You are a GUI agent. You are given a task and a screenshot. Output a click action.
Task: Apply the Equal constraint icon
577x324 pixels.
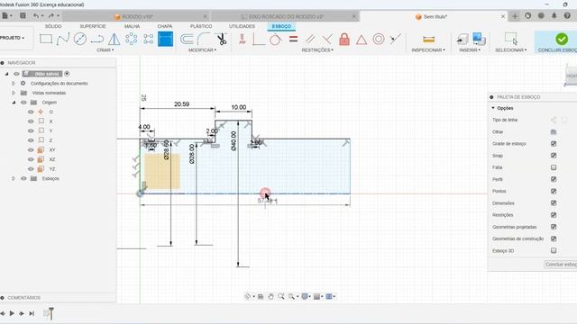pyautogui.click(x=293, y=39)
